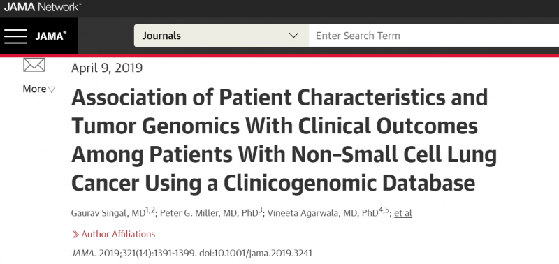This screenshot has height=264, width=559.
Task: Click the red double-chevron icon before Author Affiliations
Action: coord(75,234)
